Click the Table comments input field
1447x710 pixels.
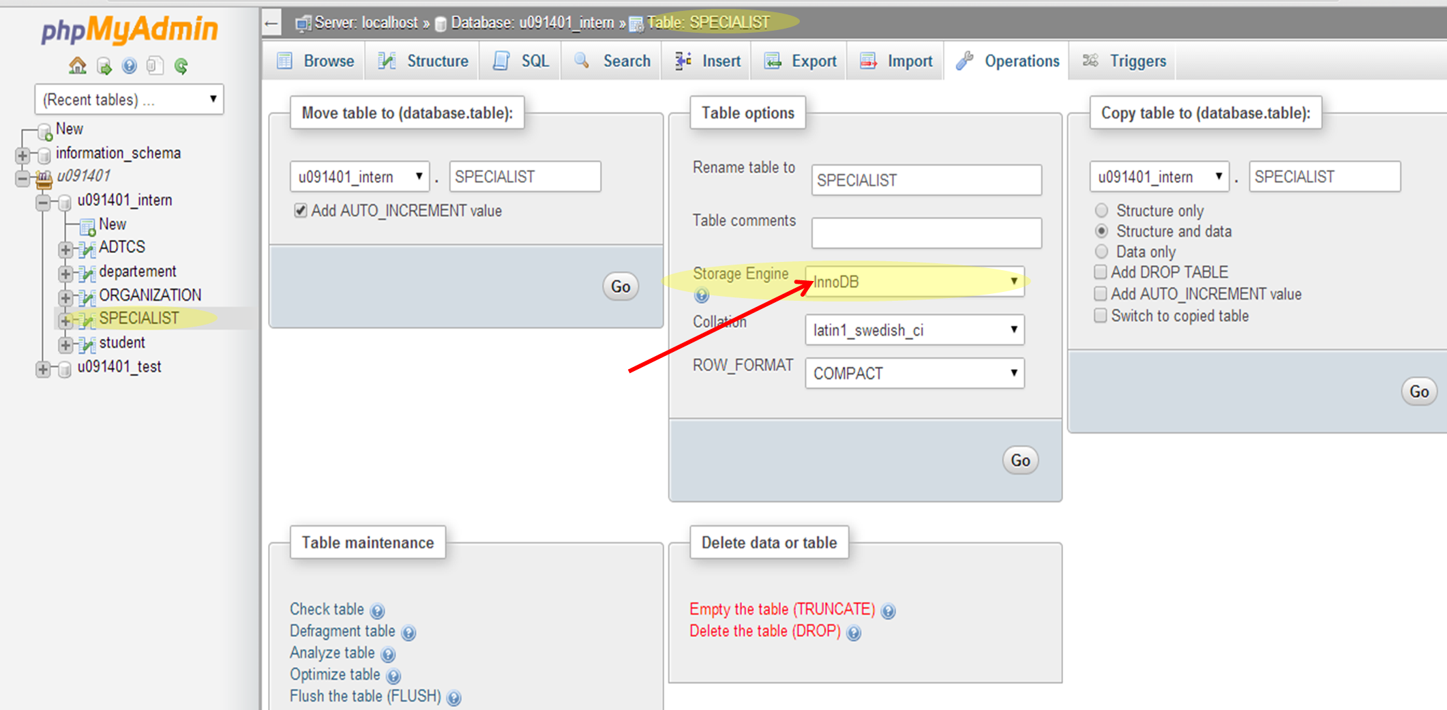click(x=926, y=233)
